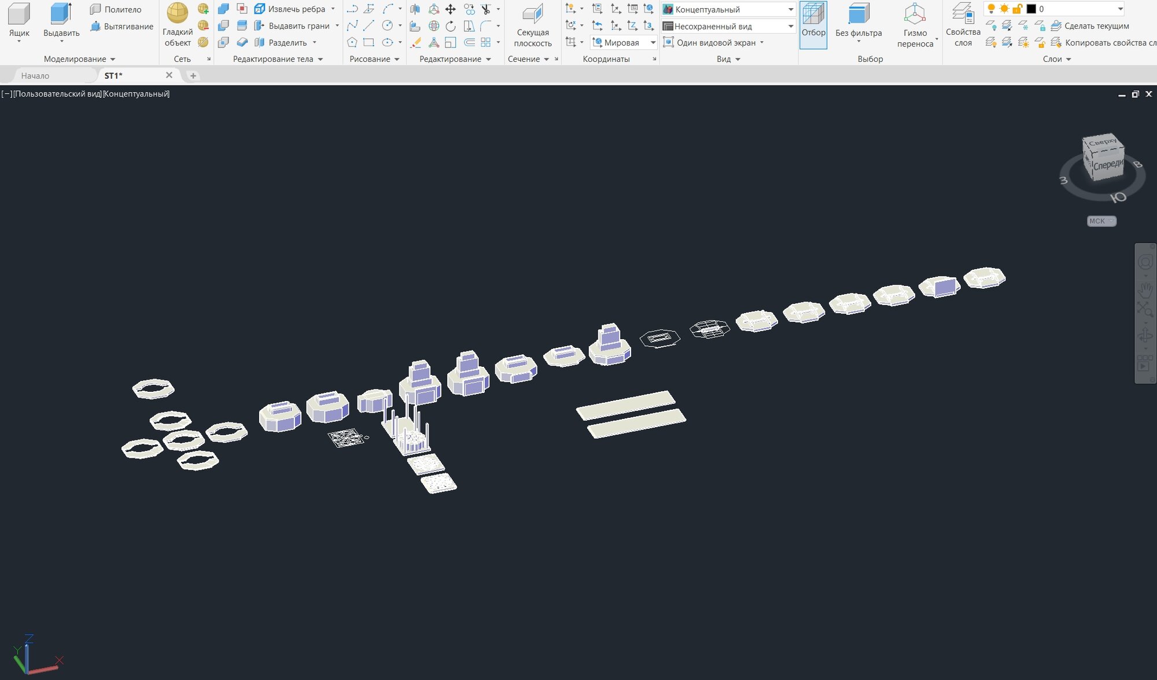
Task: Click the Гизмо переноса gizmo icon
Action: pos(915,16)
